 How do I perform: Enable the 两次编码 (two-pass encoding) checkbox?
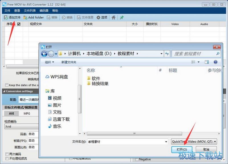pyautogui.click(x=7, y=154)
